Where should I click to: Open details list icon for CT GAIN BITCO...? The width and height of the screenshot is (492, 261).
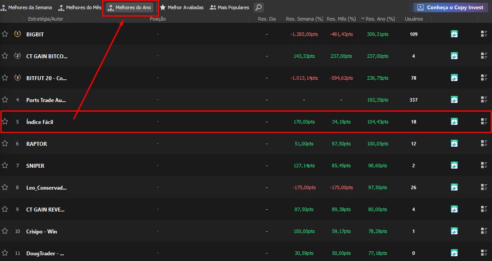pyautogui.click(x=484, y=56)
